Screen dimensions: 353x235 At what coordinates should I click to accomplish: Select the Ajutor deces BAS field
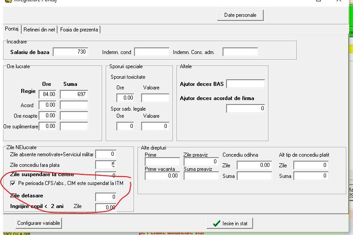tap(246, 84)
